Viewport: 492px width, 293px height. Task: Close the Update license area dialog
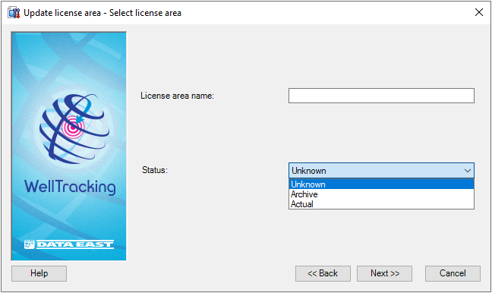click(479, 13)
